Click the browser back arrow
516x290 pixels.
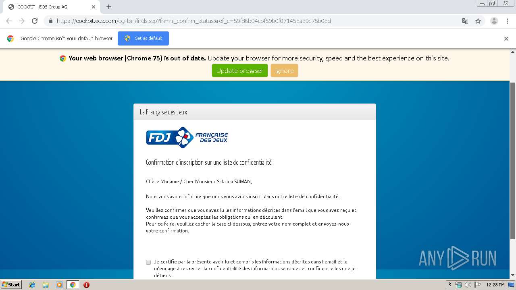pos(9,21)
